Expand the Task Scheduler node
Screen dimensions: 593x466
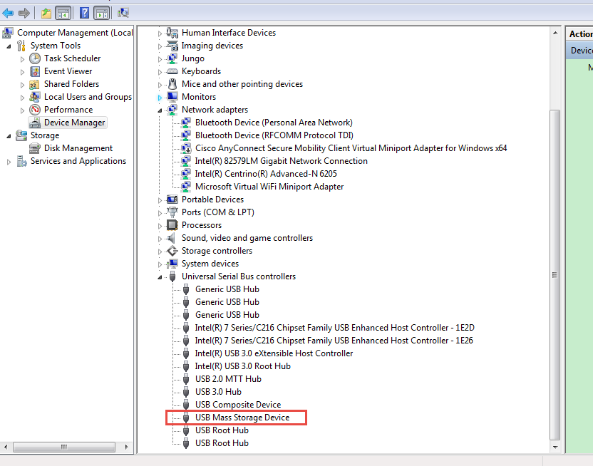tap(22, 59)
